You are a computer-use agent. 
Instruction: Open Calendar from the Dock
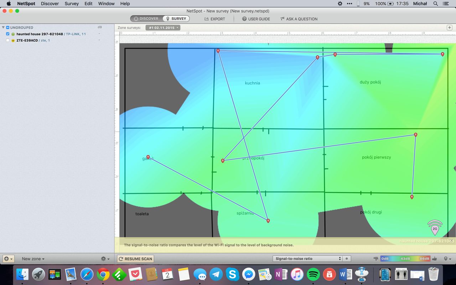167,274
